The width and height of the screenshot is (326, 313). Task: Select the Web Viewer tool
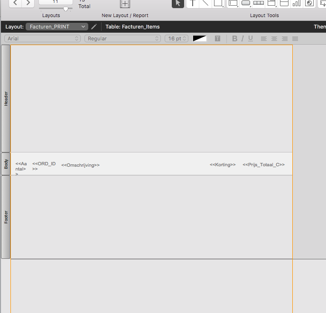pos(309,3)
